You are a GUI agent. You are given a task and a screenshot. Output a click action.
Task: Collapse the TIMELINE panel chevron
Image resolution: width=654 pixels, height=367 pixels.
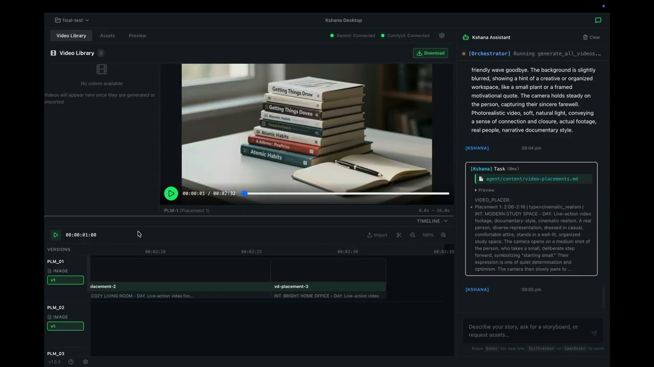tap(446, 221)
